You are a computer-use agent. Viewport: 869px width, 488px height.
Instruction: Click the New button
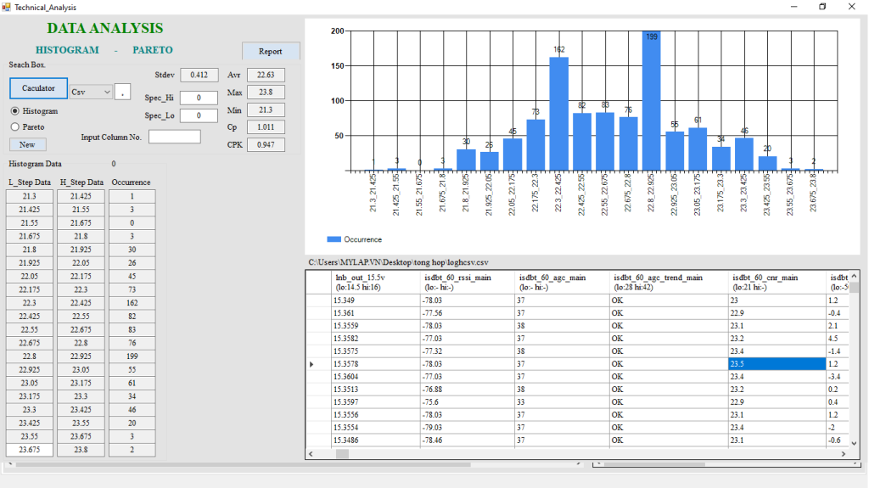click(x=27, y=144)
